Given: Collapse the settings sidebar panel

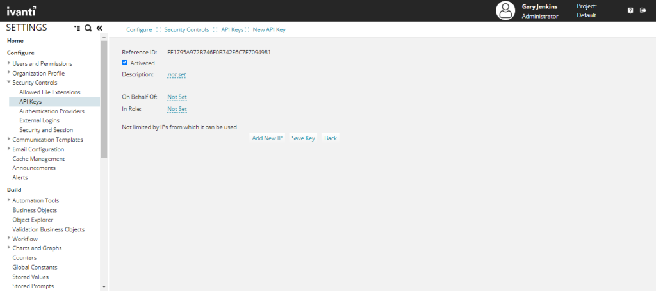Looking at the screenshot, I should 99,28.
